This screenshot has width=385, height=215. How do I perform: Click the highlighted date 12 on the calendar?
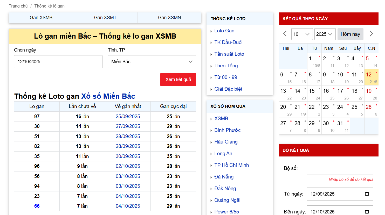(369, 74)
